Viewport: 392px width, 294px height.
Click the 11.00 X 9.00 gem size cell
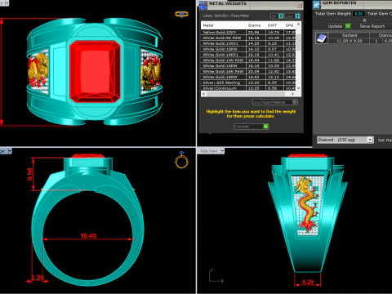pyautogui.click(x=350, y=41)
